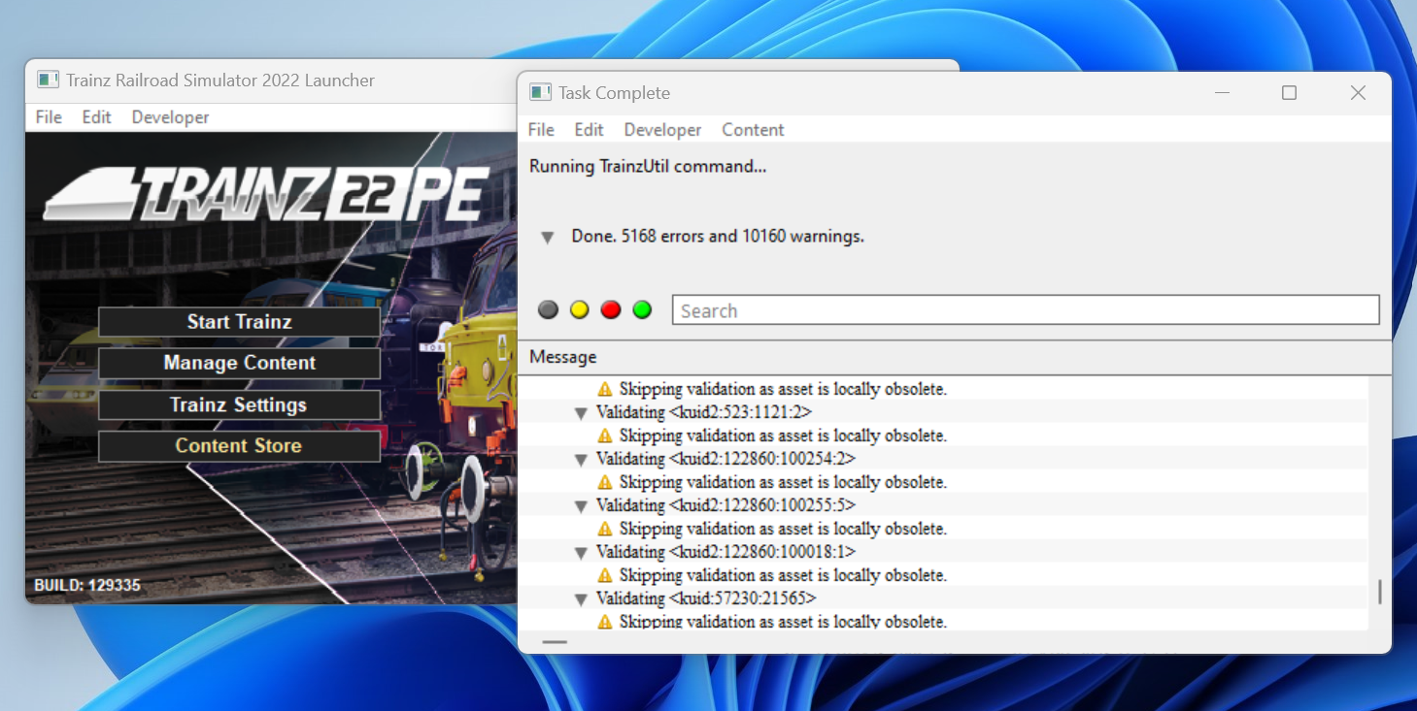This screenshot has width=1417, height=711.
Task: Click Task Complete window title icon
Action: pos(540,92)
